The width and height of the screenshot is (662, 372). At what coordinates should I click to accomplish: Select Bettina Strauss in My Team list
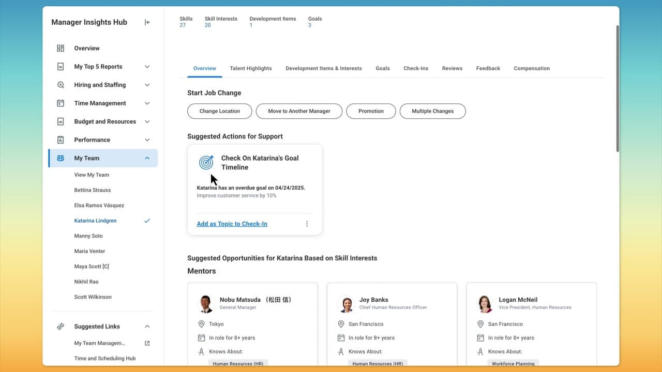click(93, 190)
